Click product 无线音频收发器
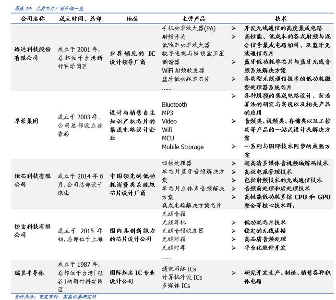Screen dimensions: 336x300 point(182,231)
